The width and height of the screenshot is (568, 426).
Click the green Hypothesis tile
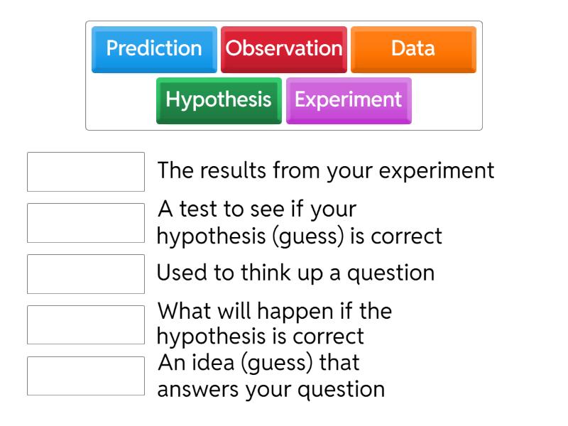point(218,99)
